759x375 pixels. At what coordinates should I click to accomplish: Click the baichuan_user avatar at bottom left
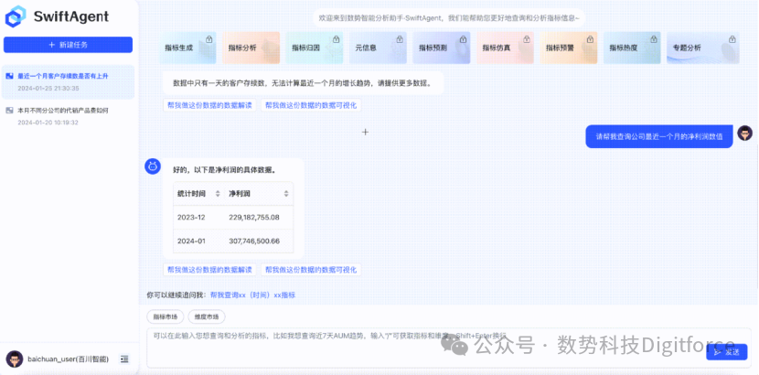coord(15,359)
